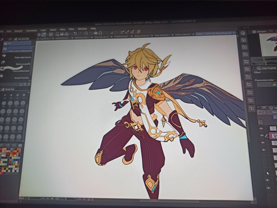The height and width of the screenshot is (208, 277).
Task: Open the layer palette color dropdown chevron
Action: click(264, 112)
